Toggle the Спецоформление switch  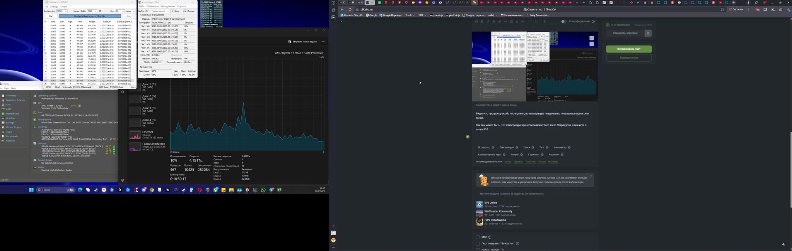click(x=563, y=22)
